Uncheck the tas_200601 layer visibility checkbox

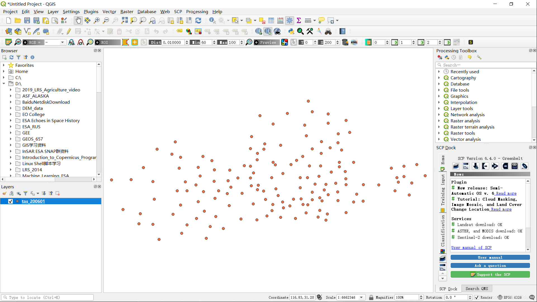[x=11, y=201]
